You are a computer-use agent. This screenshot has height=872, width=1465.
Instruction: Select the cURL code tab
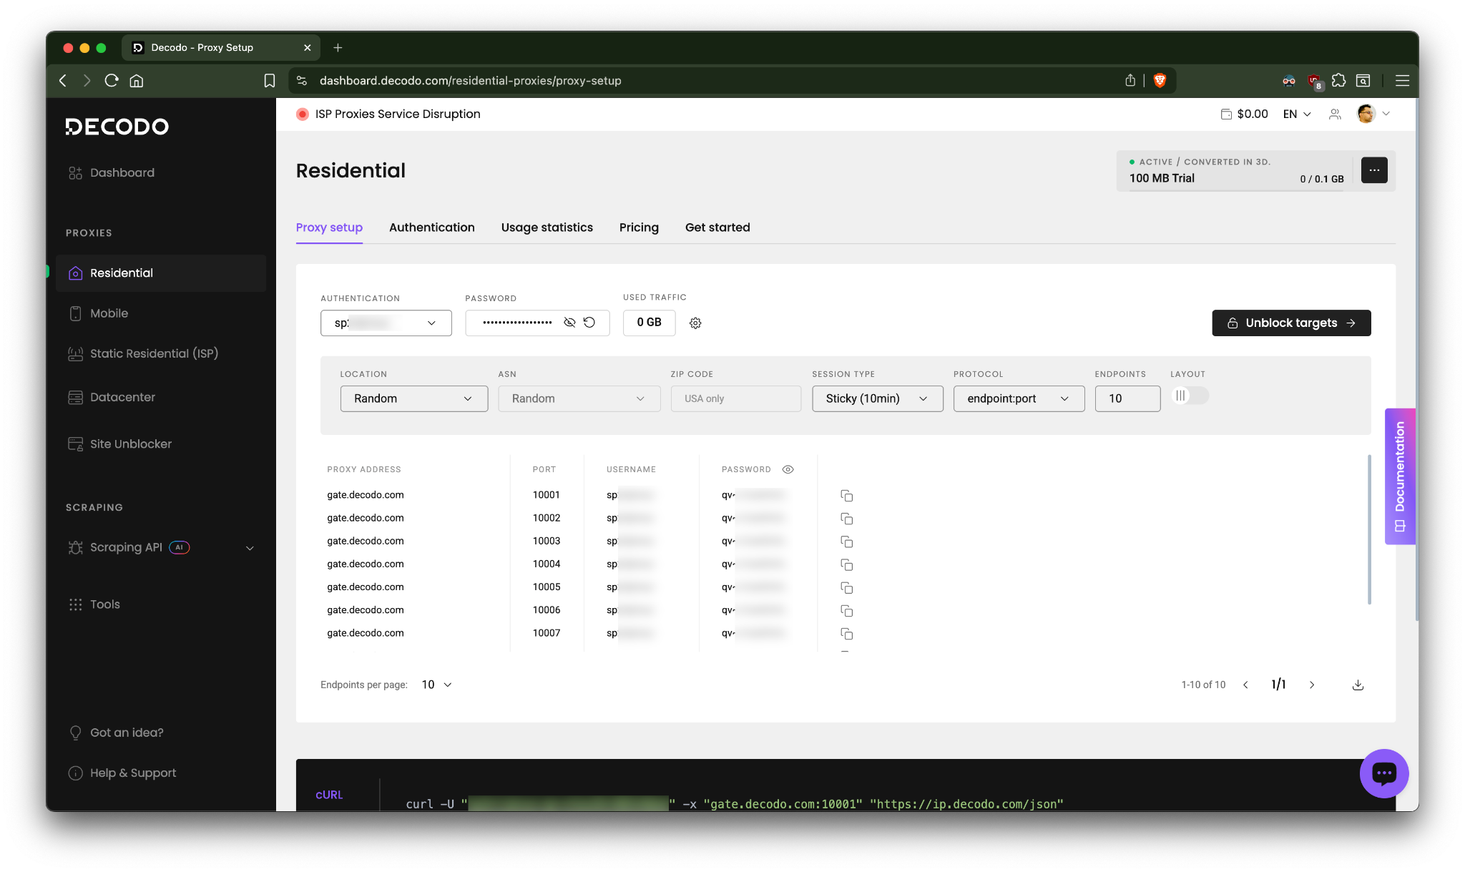(x=329, y=795)
